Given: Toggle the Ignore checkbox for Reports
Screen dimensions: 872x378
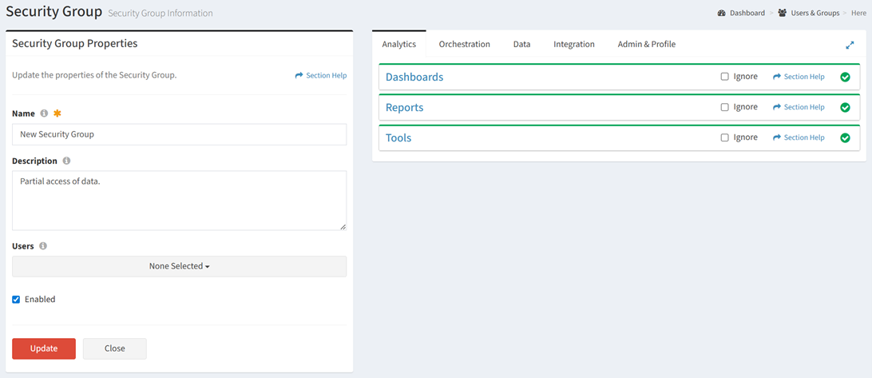Looking at the screenshot, I should coord(724,107).
